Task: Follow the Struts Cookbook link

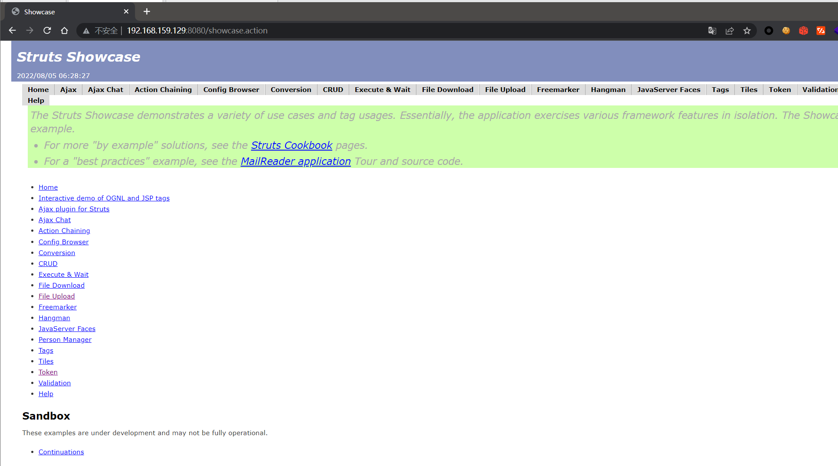Action: point(291,145)
